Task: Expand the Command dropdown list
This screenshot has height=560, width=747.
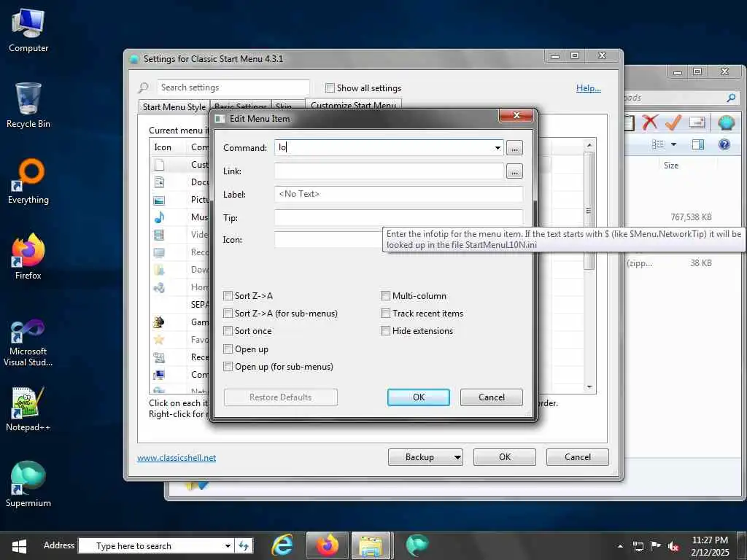Action: point(498,147)
